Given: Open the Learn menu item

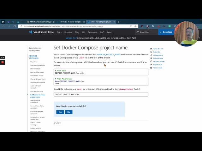Looking at the screenshot, I should 110,32.
